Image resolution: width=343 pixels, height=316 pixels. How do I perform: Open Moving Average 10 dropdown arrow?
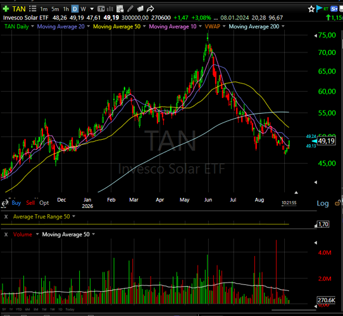click(x=200, y=27)
